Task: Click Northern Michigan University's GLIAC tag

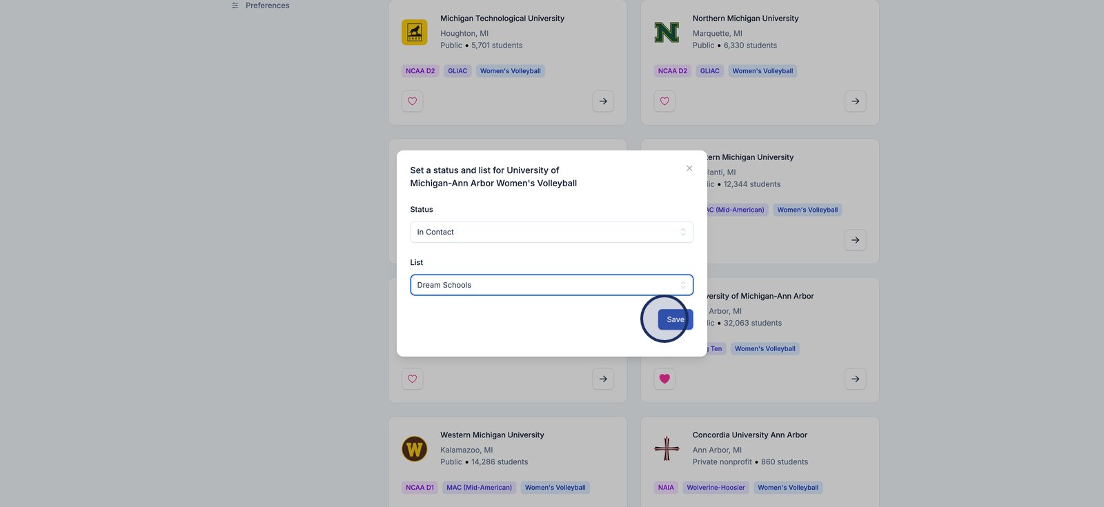Action: point(709,71)
